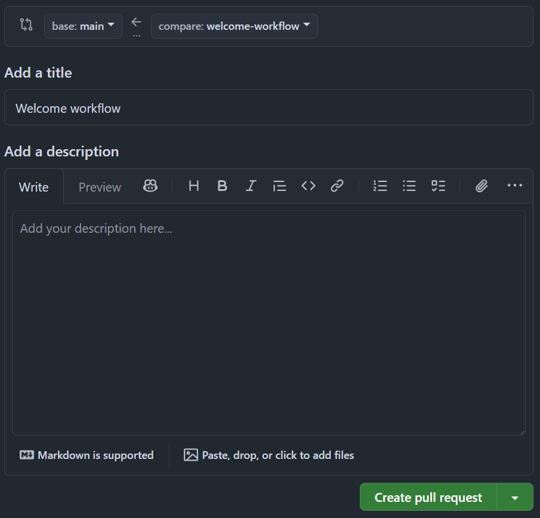This screenshot has width=540, height=518.
Task: Switch to the Preview tab
Action: [x=100, y=187]
